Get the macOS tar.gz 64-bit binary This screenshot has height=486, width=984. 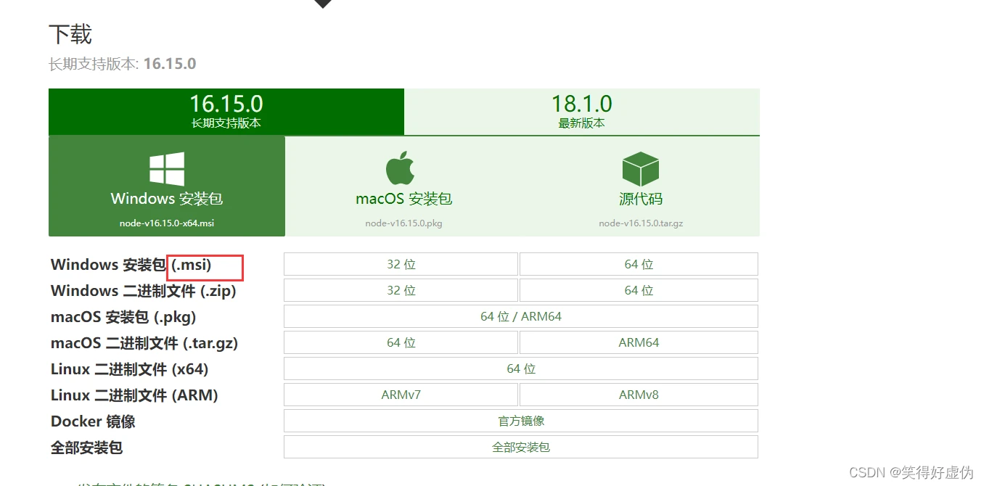click(401, 342)
